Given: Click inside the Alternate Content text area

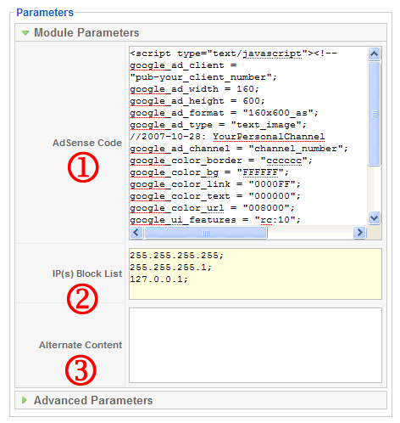Looking at the screenshot, I should pos(255,345).
